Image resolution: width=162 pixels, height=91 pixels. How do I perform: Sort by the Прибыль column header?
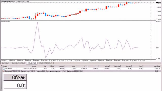(x=152, y=66)
